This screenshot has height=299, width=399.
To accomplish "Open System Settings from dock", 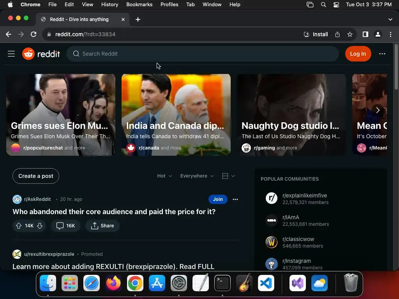I will pyautogui.click(x=178, y=283).
